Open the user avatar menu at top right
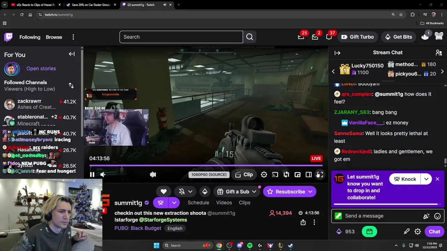 (x=439, y=36)
